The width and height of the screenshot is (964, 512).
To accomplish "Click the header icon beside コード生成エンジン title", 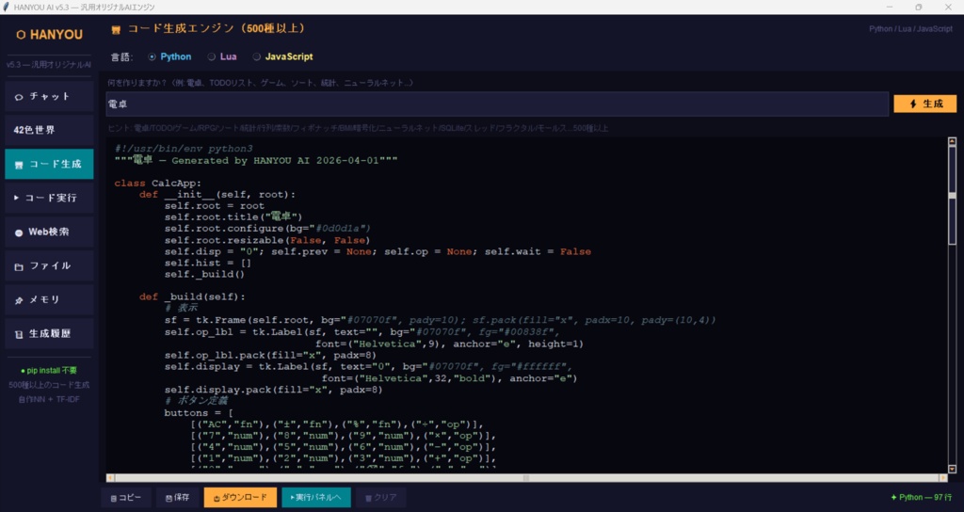I will 116,29.
